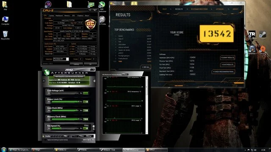Click the Core Clock value box
This screenshot has width=271, height=152.
click(86, 111)
